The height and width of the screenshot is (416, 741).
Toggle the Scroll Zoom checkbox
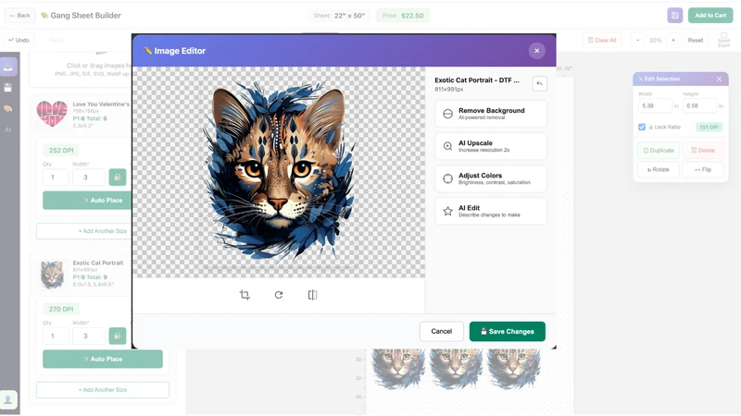(x=723, y=35)
